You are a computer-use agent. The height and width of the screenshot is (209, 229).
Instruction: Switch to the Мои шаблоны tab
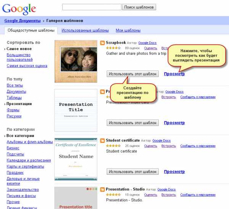[x=128, y=30]
